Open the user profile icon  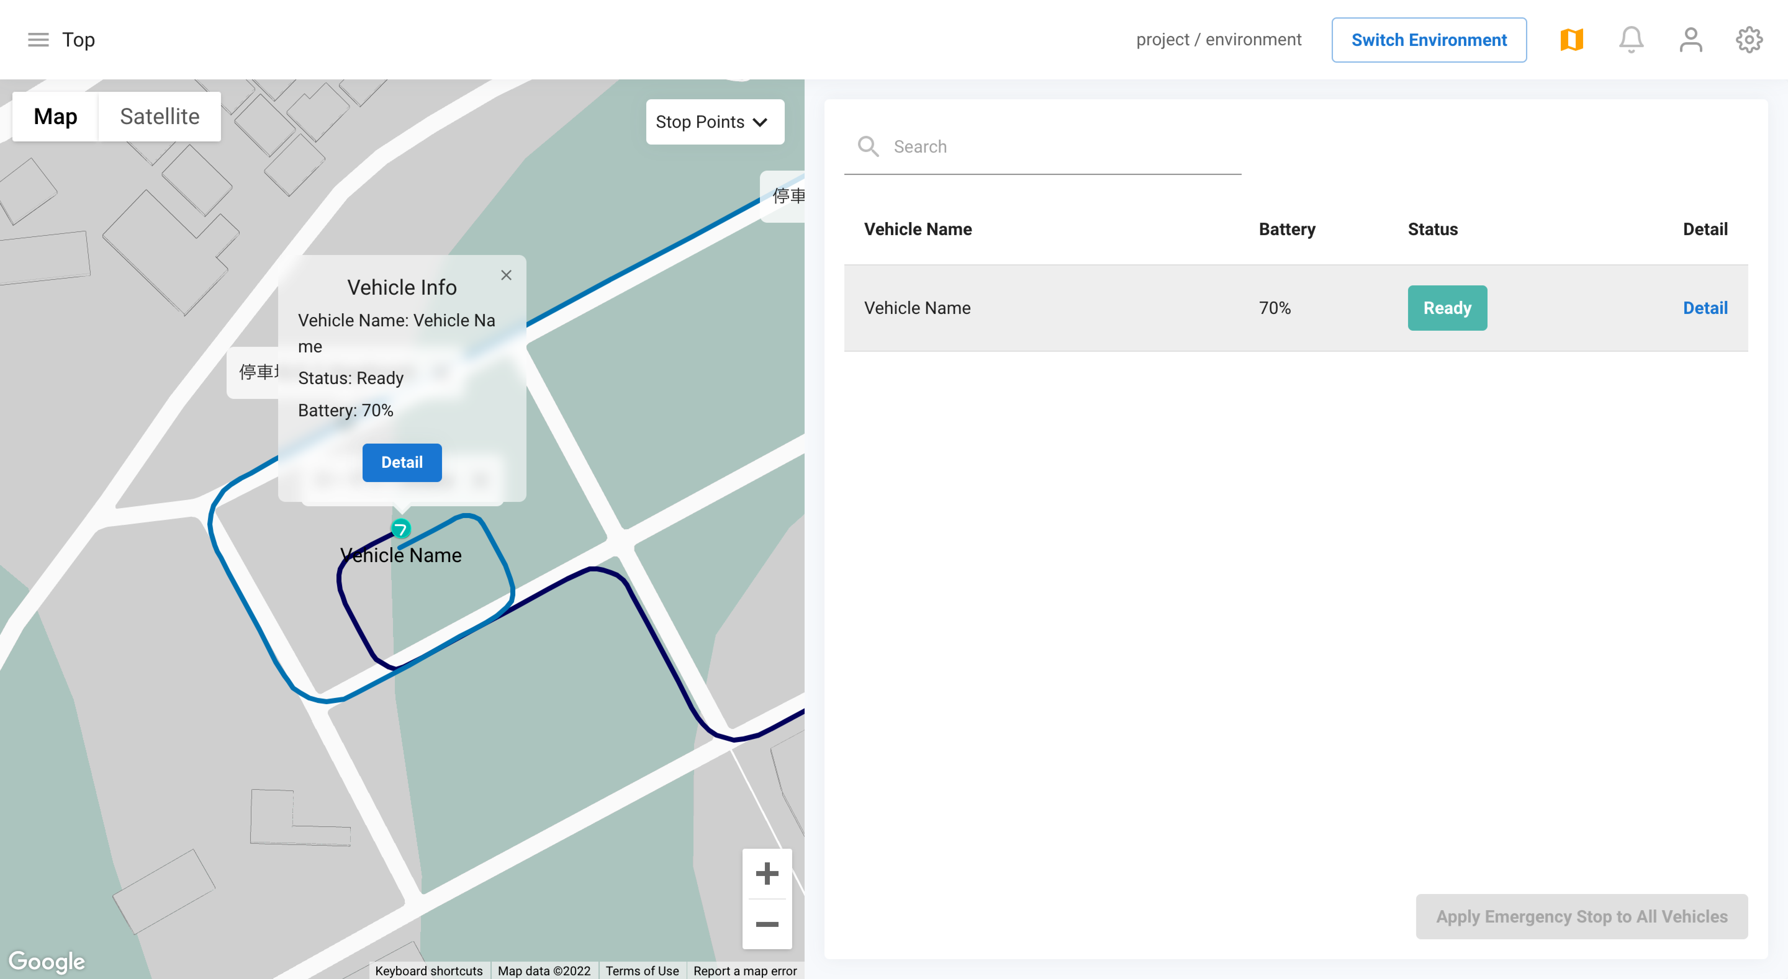click(x=1691, y=39)
